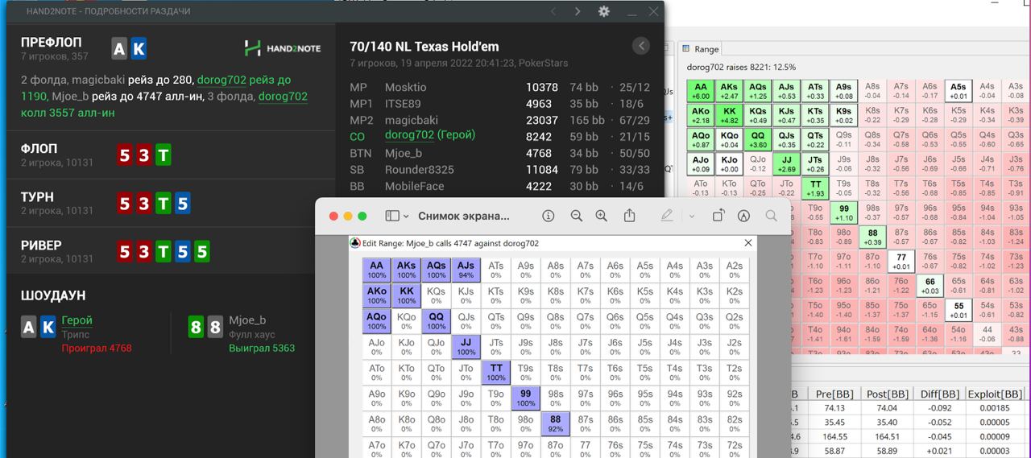Click the preflop Ace hole card
The height and width of the screenshot is (458, 1031).
[119, 49]
